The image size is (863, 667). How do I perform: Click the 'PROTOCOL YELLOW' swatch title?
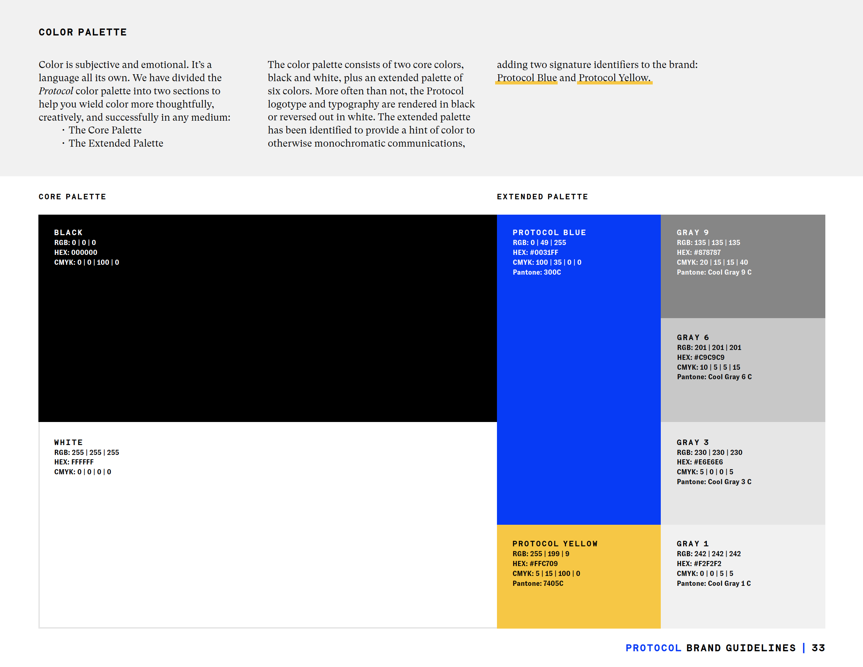(555, 544)
